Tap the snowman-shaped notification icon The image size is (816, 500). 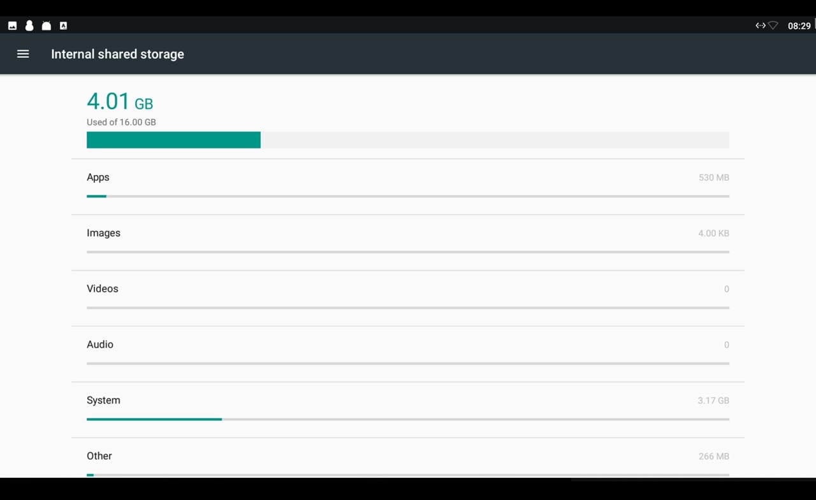[x=29, y=25]
